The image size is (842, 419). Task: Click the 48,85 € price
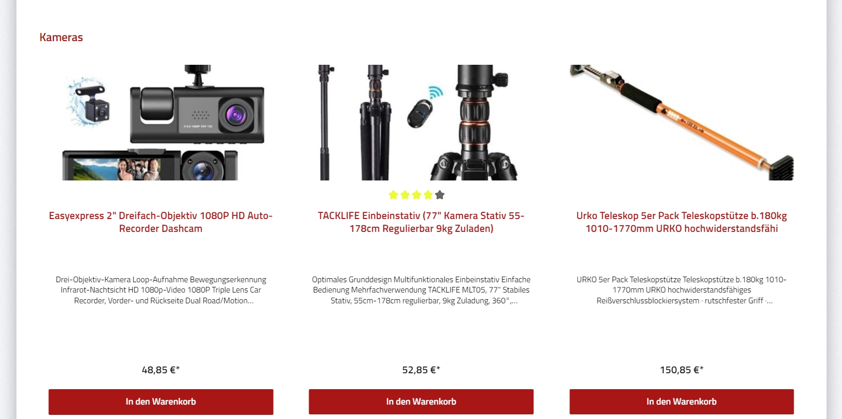pyautogui.click(x=161, y=370)
